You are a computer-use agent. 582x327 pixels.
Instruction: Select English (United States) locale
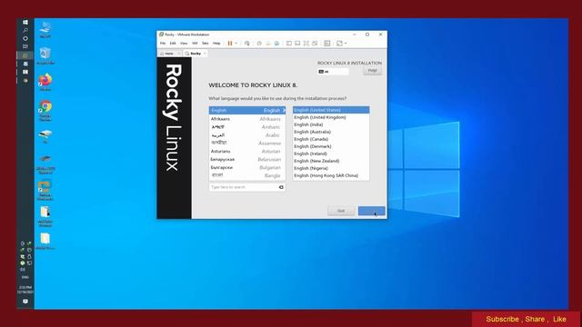331,110
